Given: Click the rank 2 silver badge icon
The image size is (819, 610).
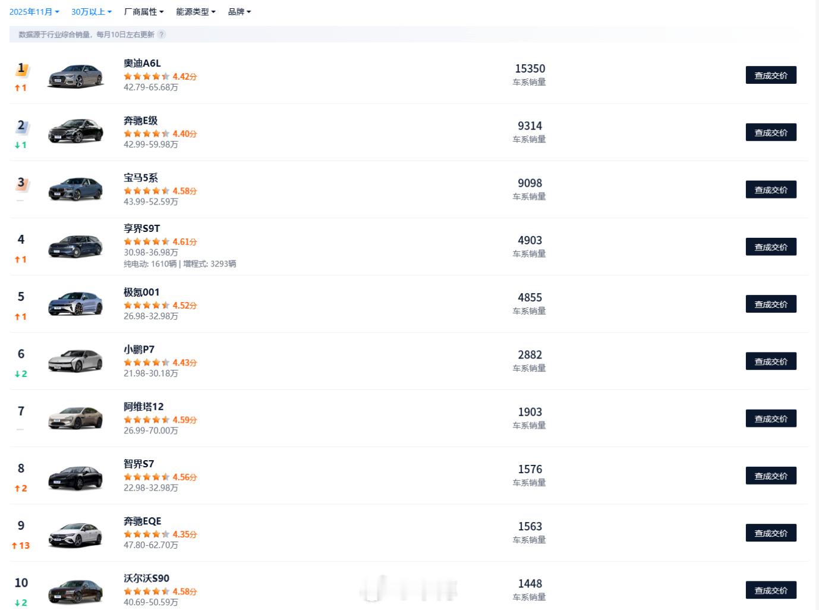Looking at the screenshot, I should coord(21,126).
